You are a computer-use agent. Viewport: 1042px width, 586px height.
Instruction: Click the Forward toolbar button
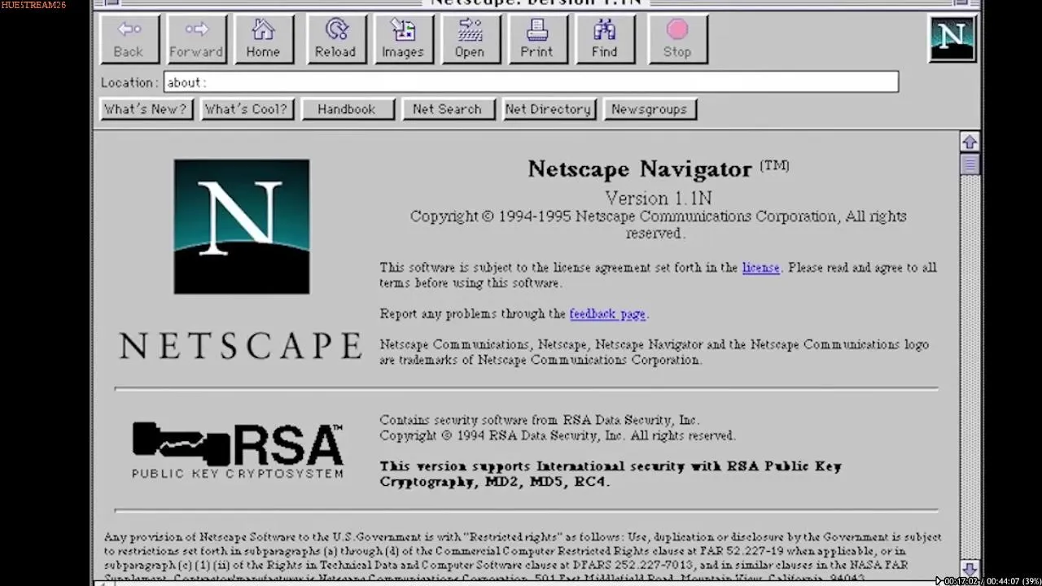click(x=196, y=39)
